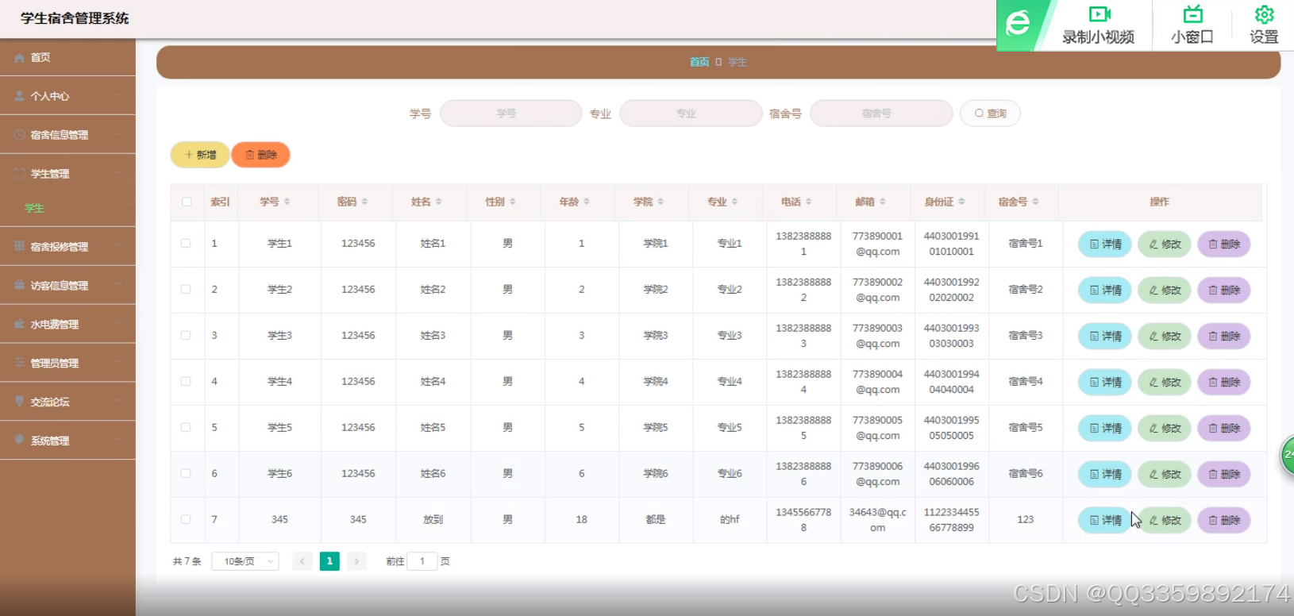
Task: Sort 性别 column via its sort arrows
Action: (x=512, y=202)
